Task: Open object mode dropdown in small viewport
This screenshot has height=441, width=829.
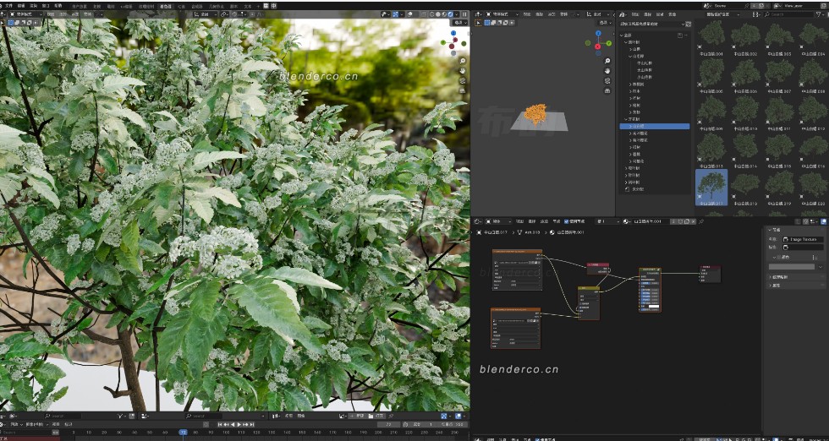Action: click(x=502, y=14)
